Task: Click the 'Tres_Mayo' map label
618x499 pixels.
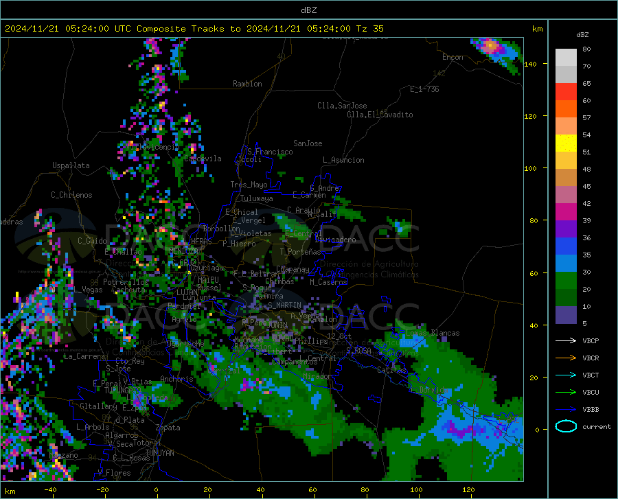Action: (x=249, y=185)
